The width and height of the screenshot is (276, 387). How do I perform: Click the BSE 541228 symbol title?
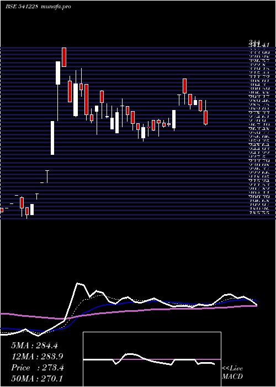22,7
